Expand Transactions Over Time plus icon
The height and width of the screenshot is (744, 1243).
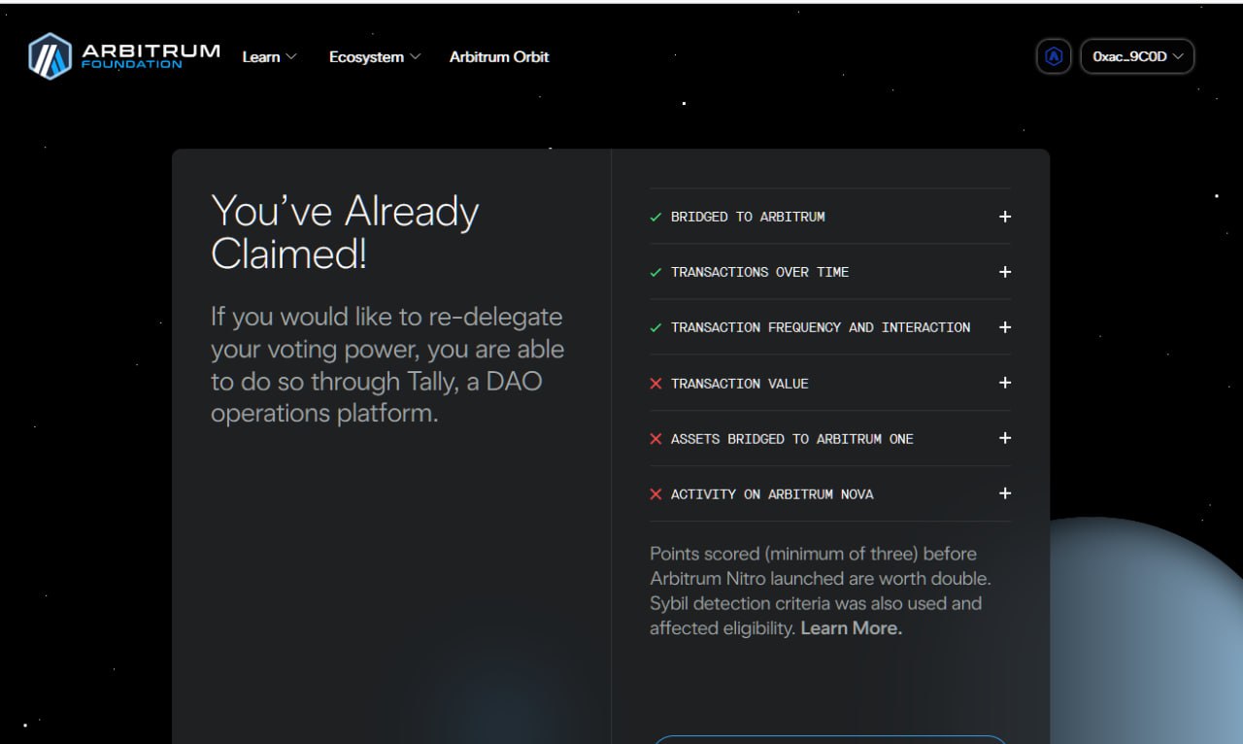click(x=1005, y=272)
